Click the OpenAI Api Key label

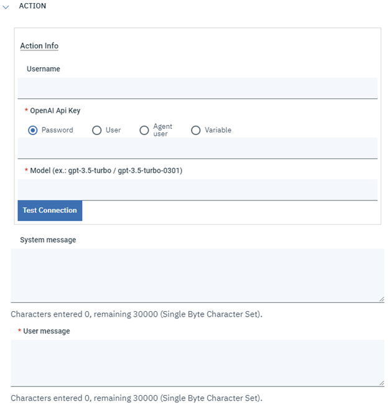pyautogui.click(x=55, y=111)
